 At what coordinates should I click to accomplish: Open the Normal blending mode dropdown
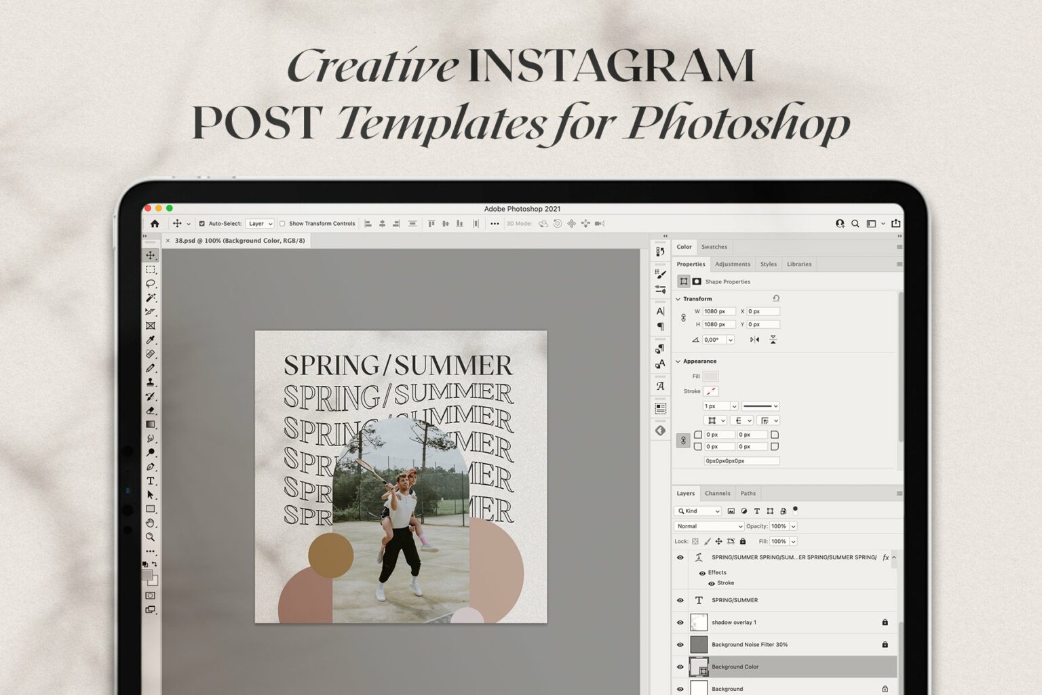[x=708, y=526]
